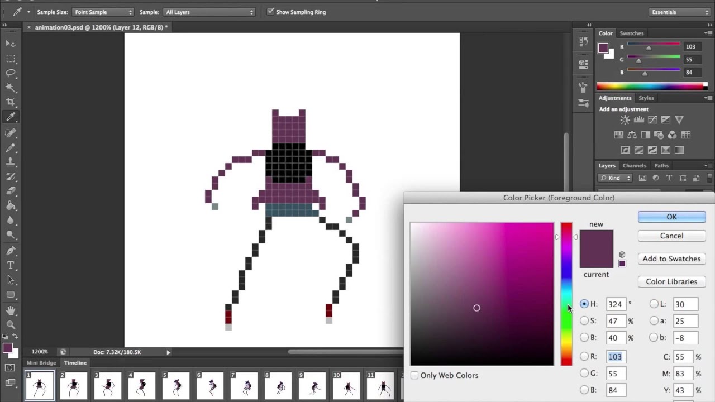Select the Hand tool
The height and width of the screenshot is (402, 715).
(11, 310)
